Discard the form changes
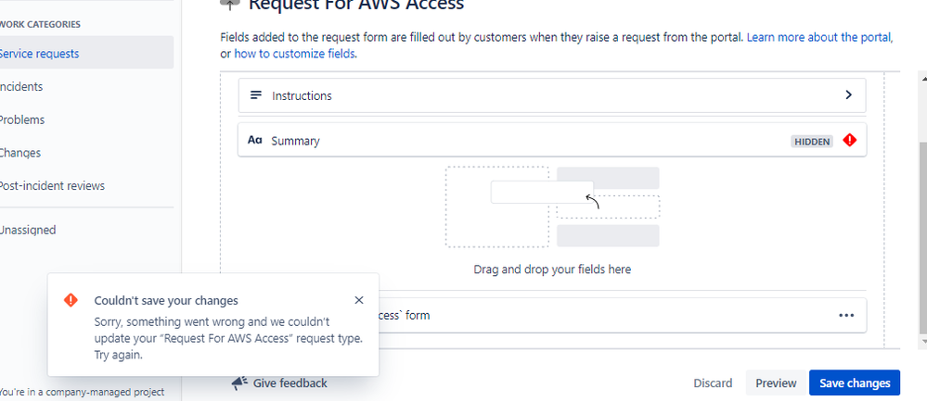This screenshot has height=401, width=927. [713, 382]
